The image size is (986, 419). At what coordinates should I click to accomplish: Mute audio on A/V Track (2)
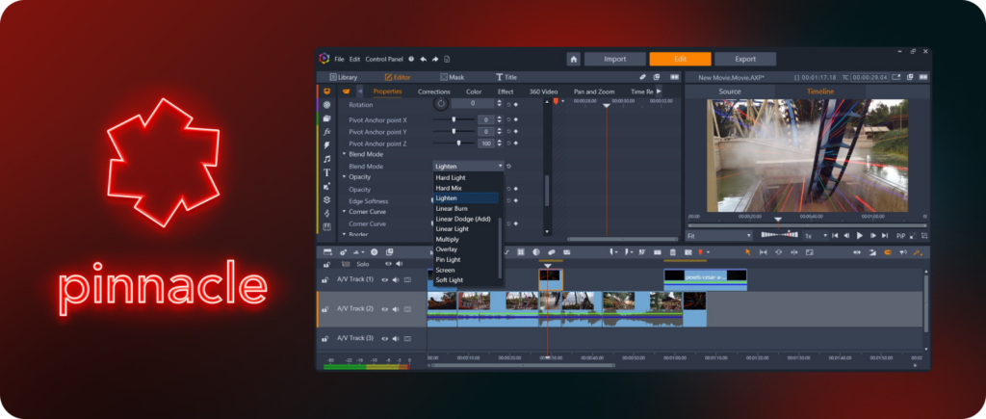click(395, 309)
